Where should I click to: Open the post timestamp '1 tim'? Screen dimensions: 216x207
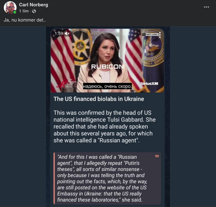(x=24, y=11)
